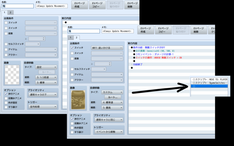Click the name field in the front event window

[84, 31]
